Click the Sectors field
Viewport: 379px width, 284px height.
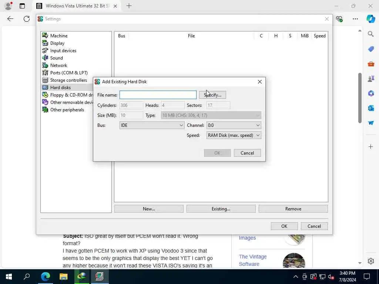click(218, 105)
